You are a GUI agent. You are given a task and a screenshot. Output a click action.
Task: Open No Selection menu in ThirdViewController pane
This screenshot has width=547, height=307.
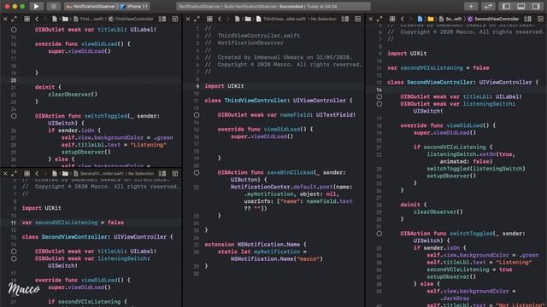click(323, 19)
